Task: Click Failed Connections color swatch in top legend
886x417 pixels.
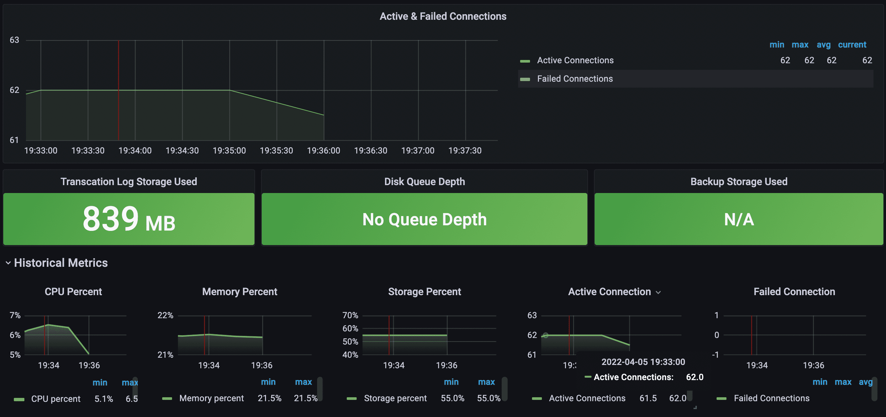Action: click(x=525, y=79)
